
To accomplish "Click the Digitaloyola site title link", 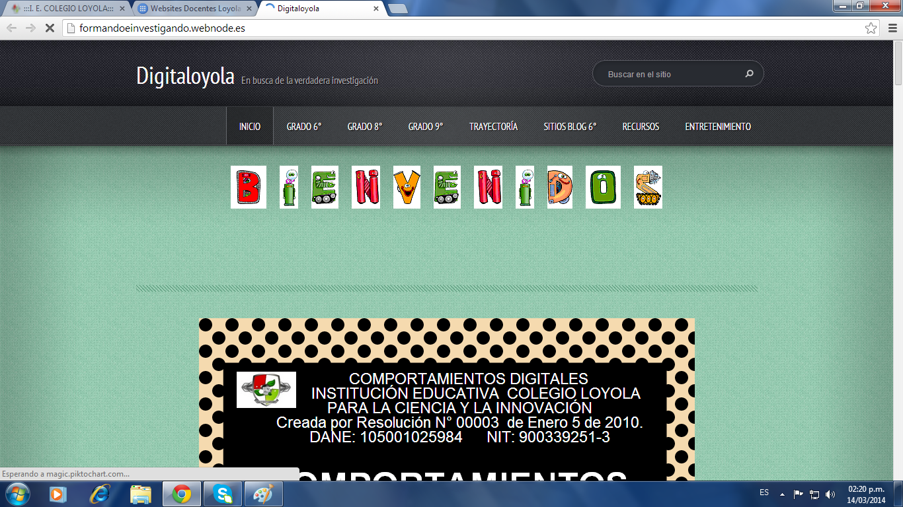I will (185, 76).
